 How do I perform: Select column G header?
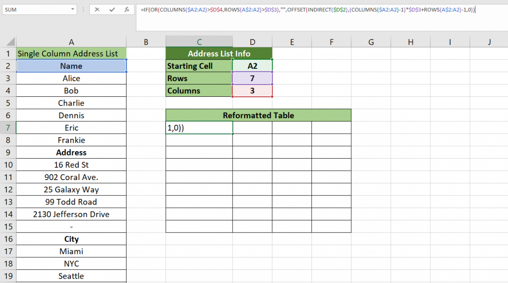click(371, 41)
